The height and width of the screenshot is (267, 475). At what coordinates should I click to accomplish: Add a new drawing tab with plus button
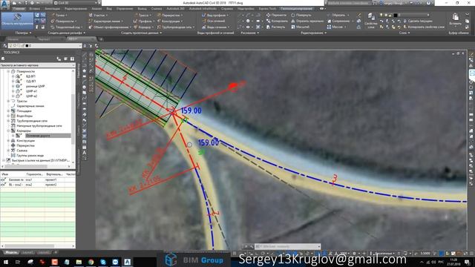click(101, 39)
